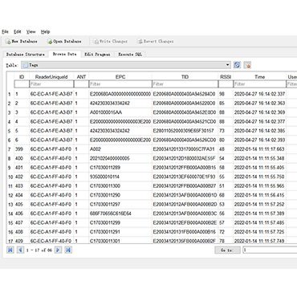The width and height of the screenshot is (297, 297).
Task: Select TID cell E2801105200309E65F30157
Action: pos(185,131)
